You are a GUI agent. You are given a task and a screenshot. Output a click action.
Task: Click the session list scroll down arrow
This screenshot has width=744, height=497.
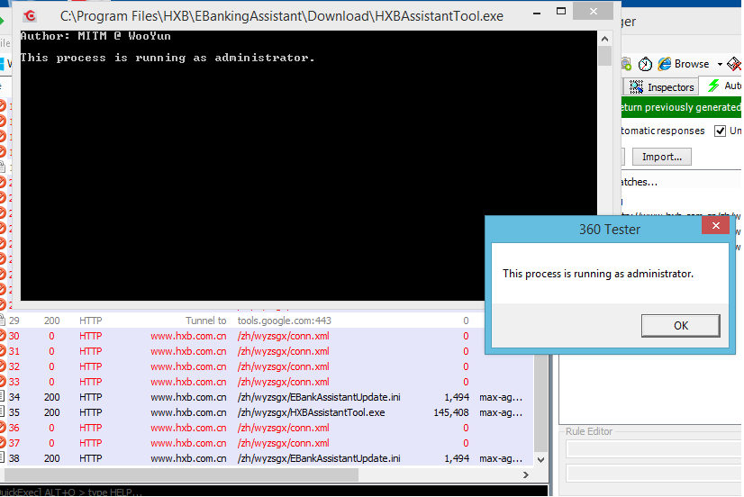[x=540, y=459]
